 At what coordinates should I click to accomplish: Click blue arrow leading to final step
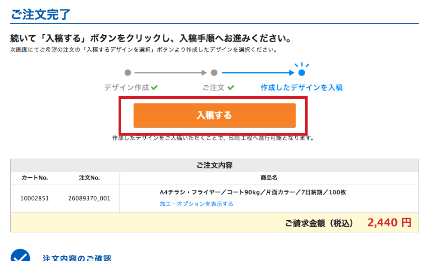pos(258,73)
